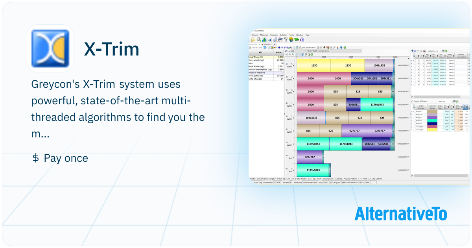Click the bar chart toolbar icon

(x=264, y=39)
